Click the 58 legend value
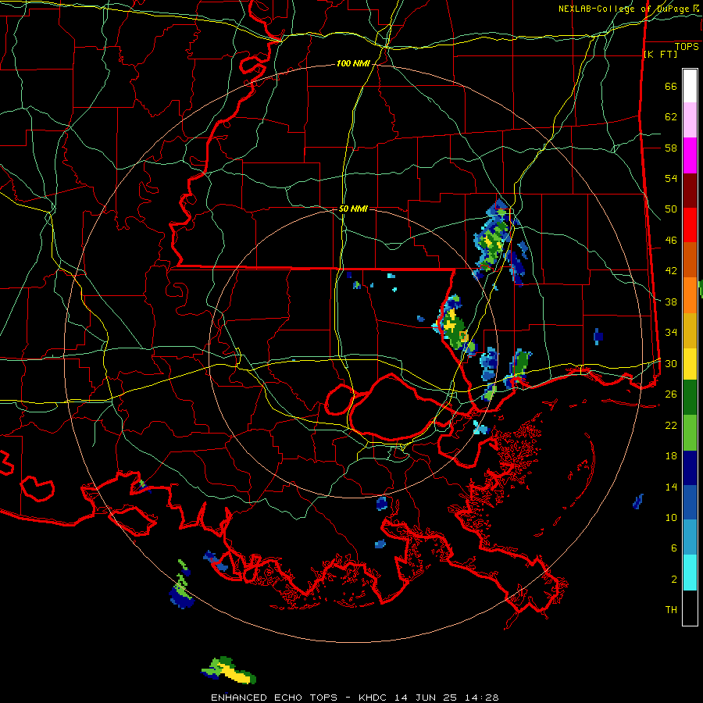This screenshot has height=703, width=703. [x=671, y=148]
